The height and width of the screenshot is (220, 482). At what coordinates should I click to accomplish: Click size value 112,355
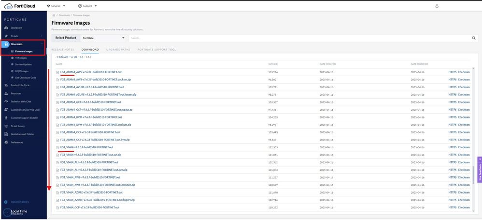(x=273, y=147)
